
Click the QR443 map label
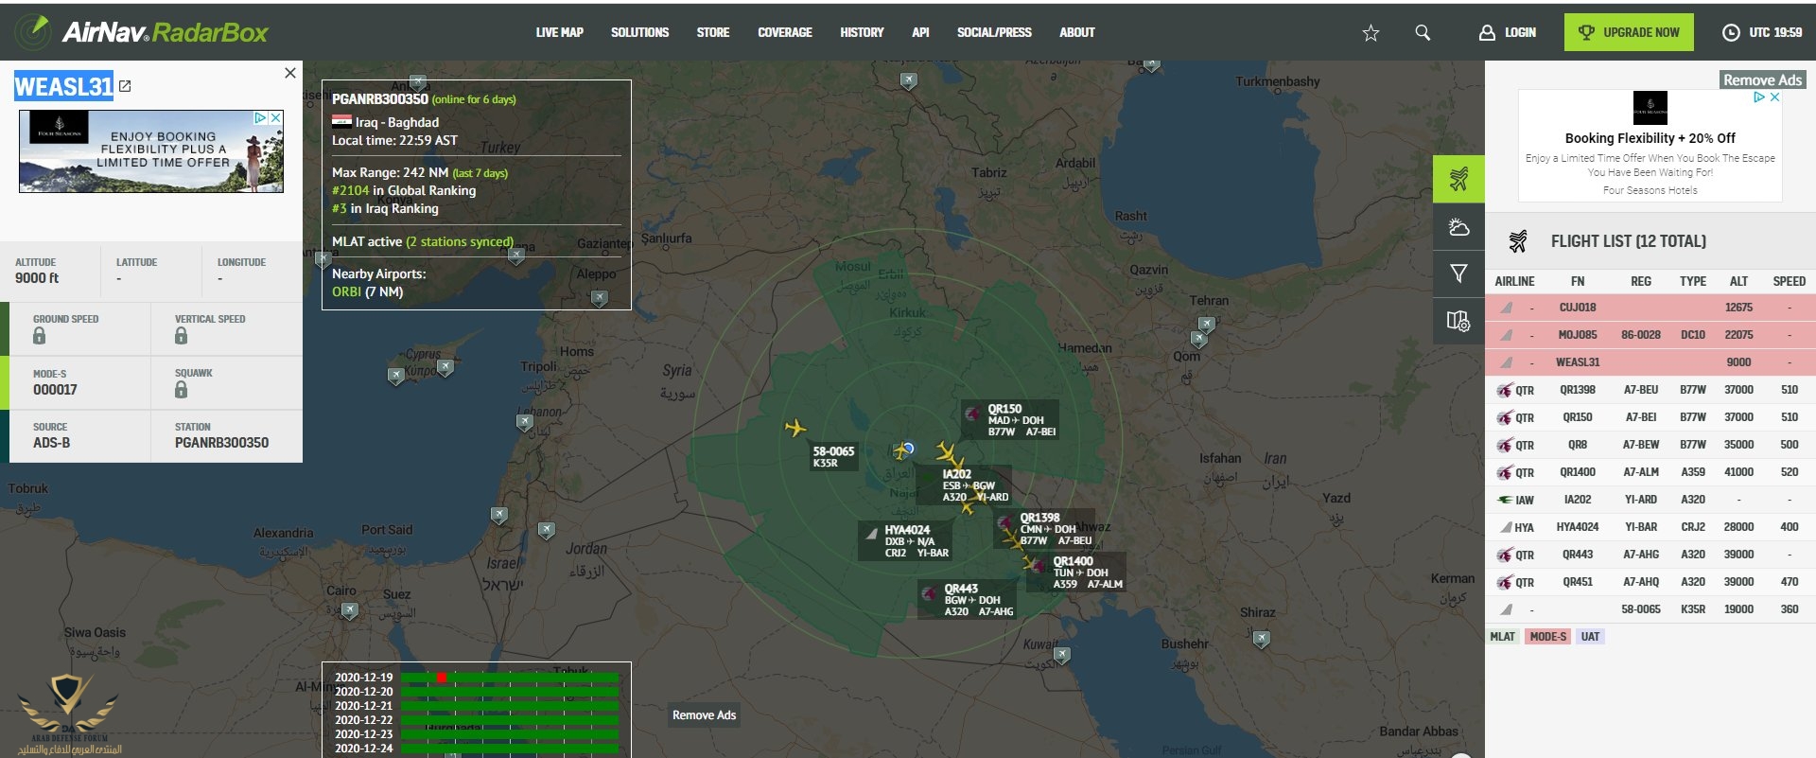click(967, 600)
